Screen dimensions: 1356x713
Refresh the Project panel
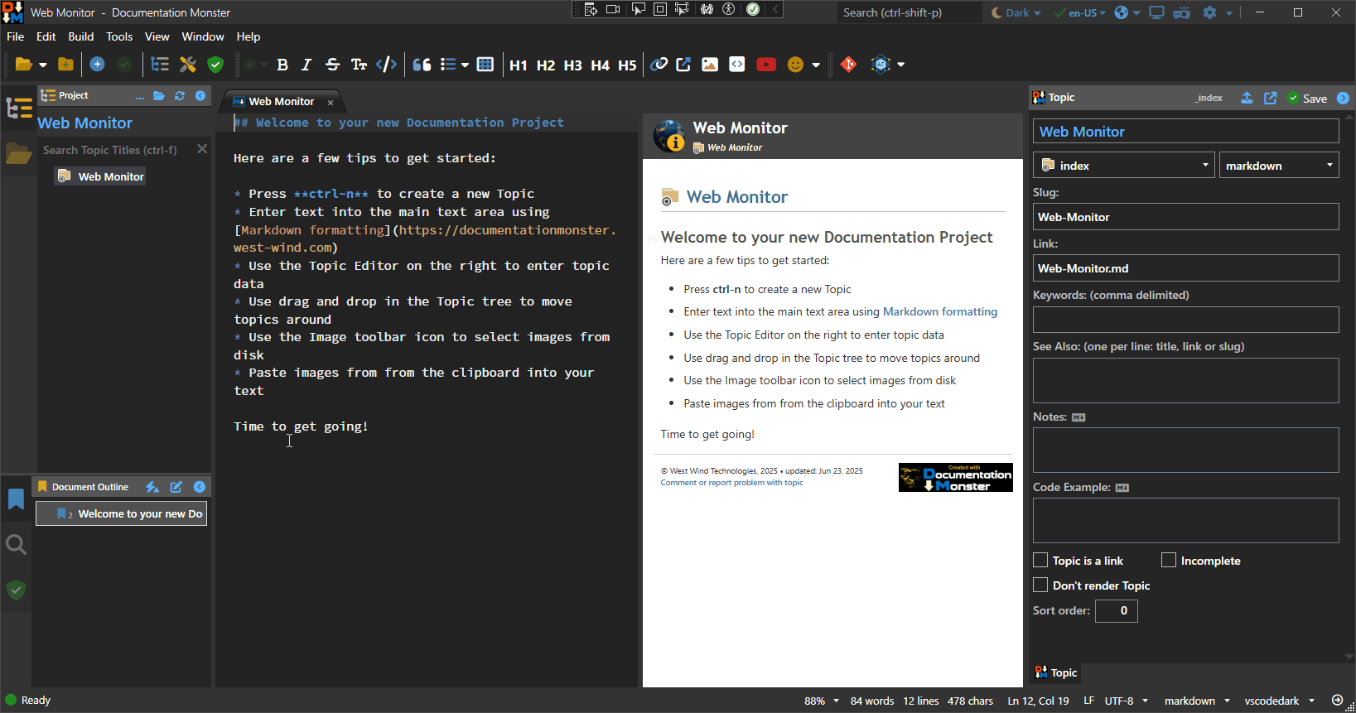(x=180, y=96)
